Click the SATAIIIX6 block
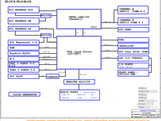 133,46
